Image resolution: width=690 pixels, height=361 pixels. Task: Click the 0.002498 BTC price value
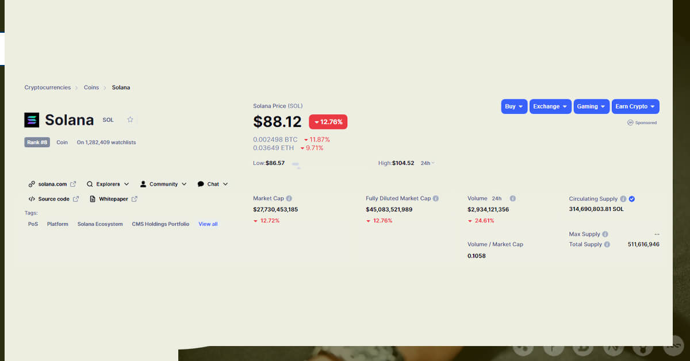[x=275, y=140]
